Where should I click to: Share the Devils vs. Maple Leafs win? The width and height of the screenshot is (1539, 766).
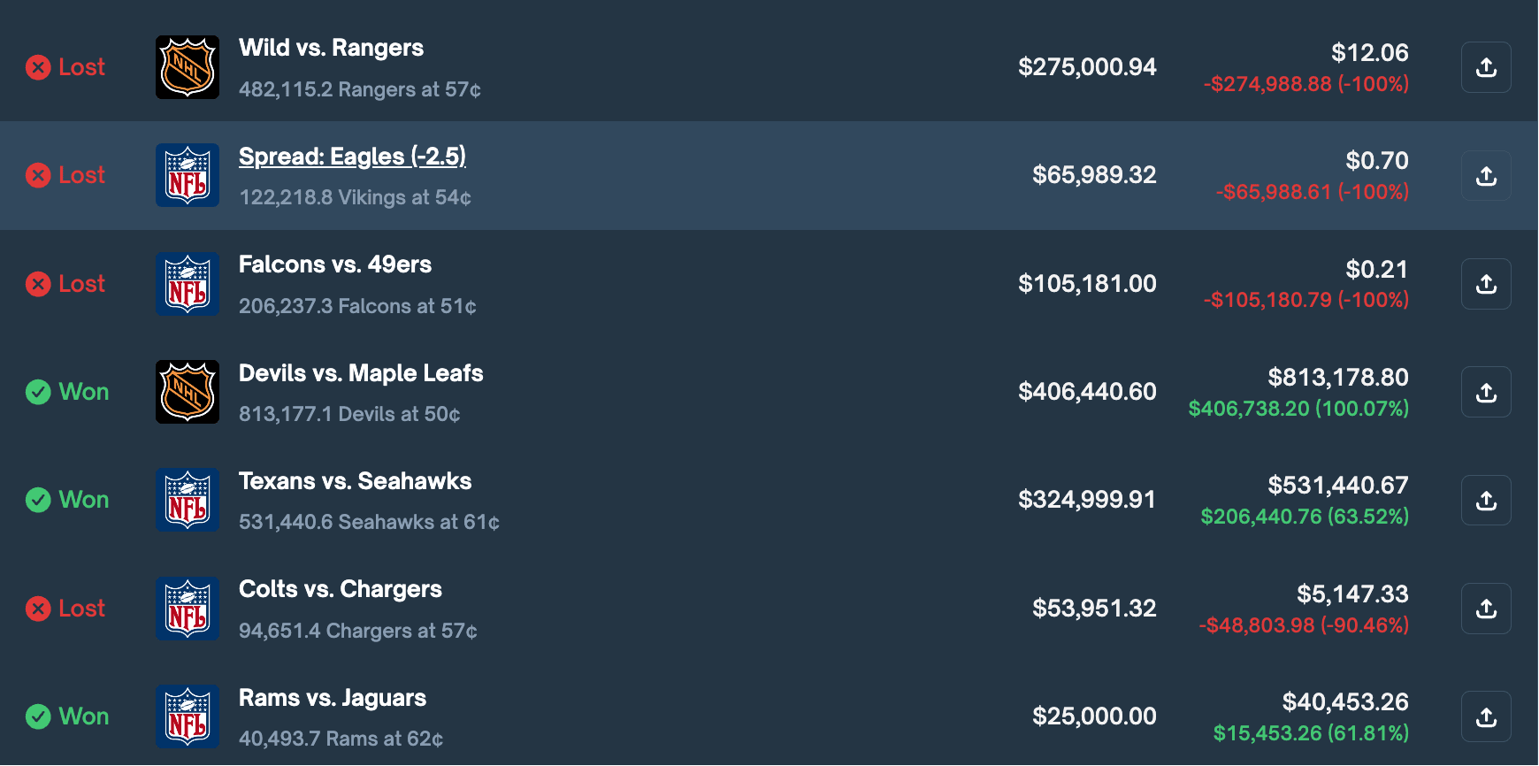point(1486,392)
